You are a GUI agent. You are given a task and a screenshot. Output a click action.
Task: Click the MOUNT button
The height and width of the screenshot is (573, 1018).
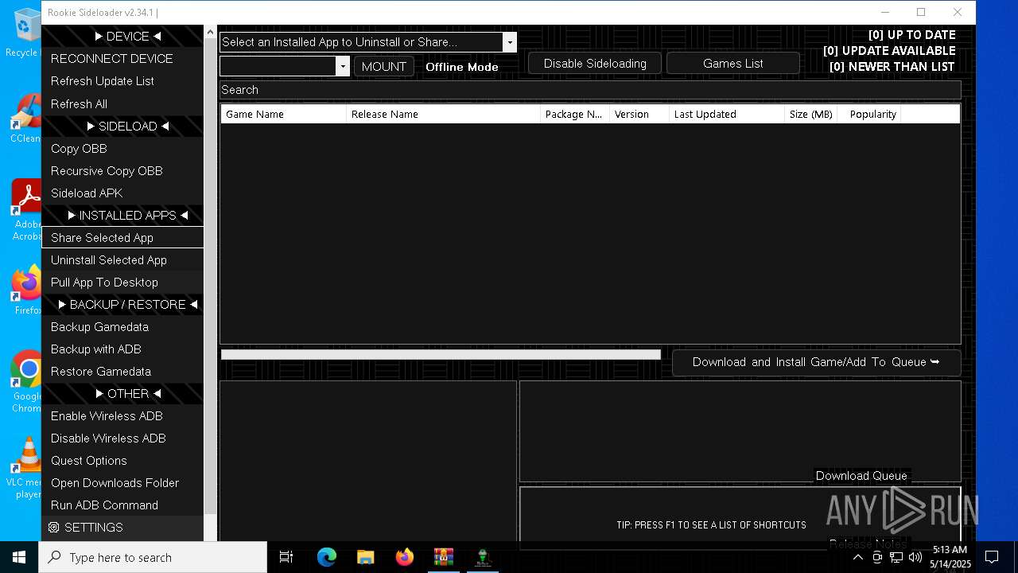click(x=384, y=66)
